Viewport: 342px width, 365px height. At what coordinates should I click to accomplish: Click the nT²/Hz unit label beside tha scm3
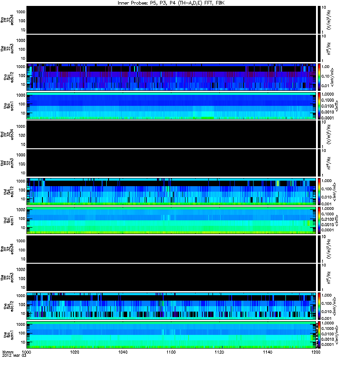pos(329,48)
